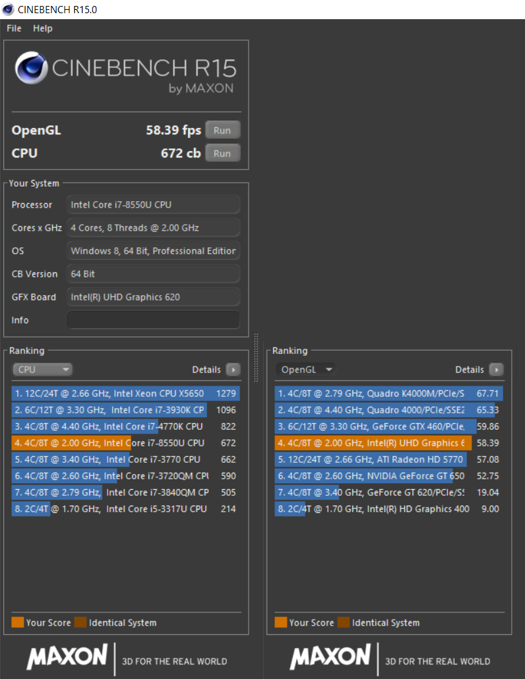Expand the CPU ranking dropdown
Image resolution: width=525 pixels, height=679 pixels.
pyautogui.click(x=42, y=370)
